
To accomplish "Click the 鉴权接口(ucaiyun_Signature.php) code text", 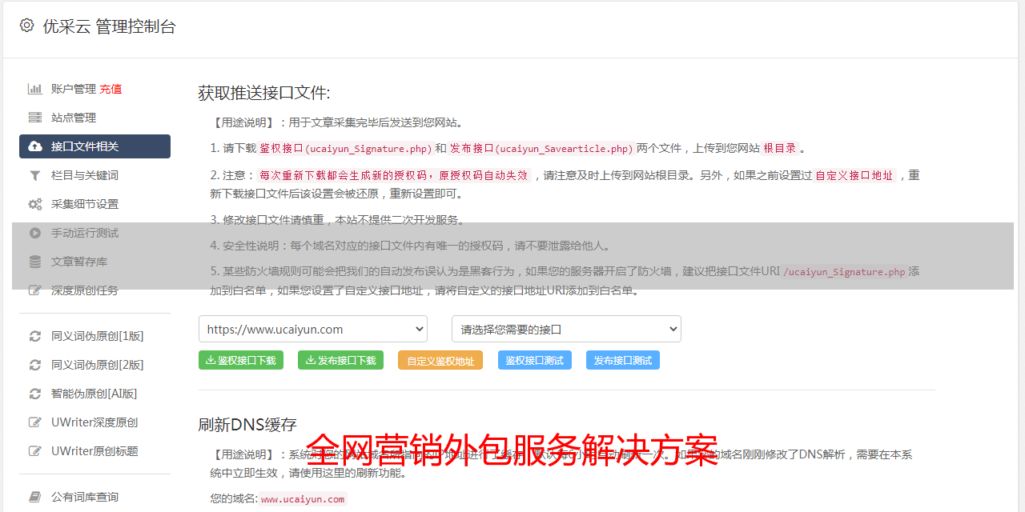I will 345,148.
